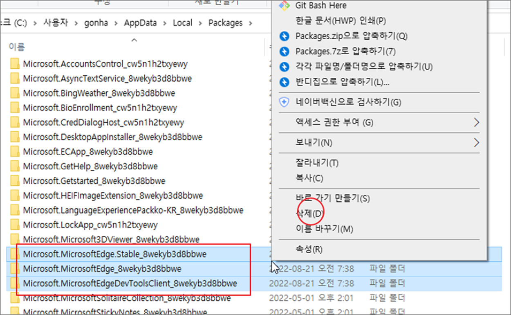Click 2022-05-01 오후 2:01 of MicrosoftSolitaireCollection row
This screenshot has height=315, width=511.
pyautogui.click(x=311, y=298)
